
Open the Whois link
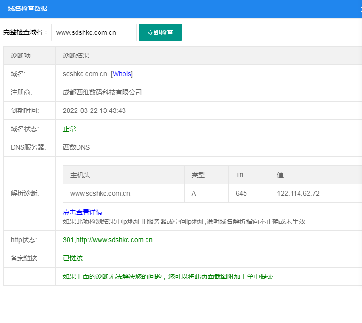pos(122,74)
